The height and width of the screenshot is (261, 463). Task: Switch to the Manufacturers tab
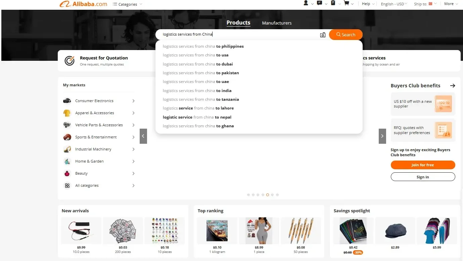[x=277, y=23]
